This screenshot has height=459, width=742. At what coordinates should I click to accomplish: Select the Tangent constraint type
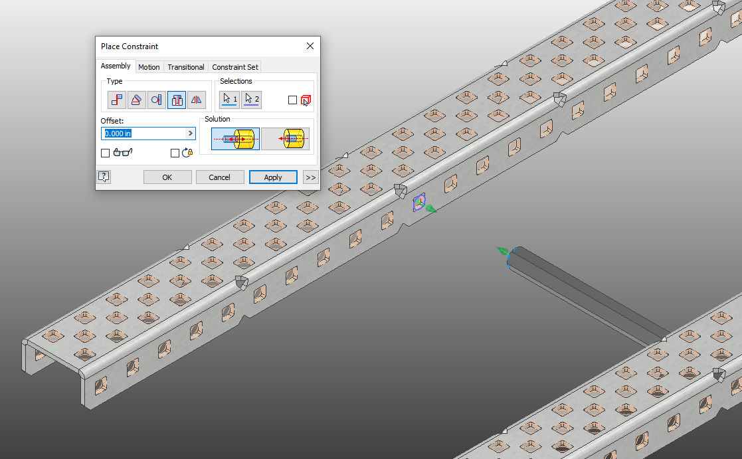(x=156, y=100)
